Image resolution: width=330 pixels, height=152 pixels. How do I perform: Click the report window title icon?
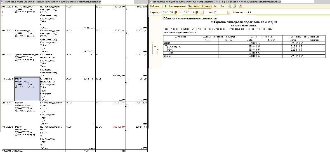(150, 2)
